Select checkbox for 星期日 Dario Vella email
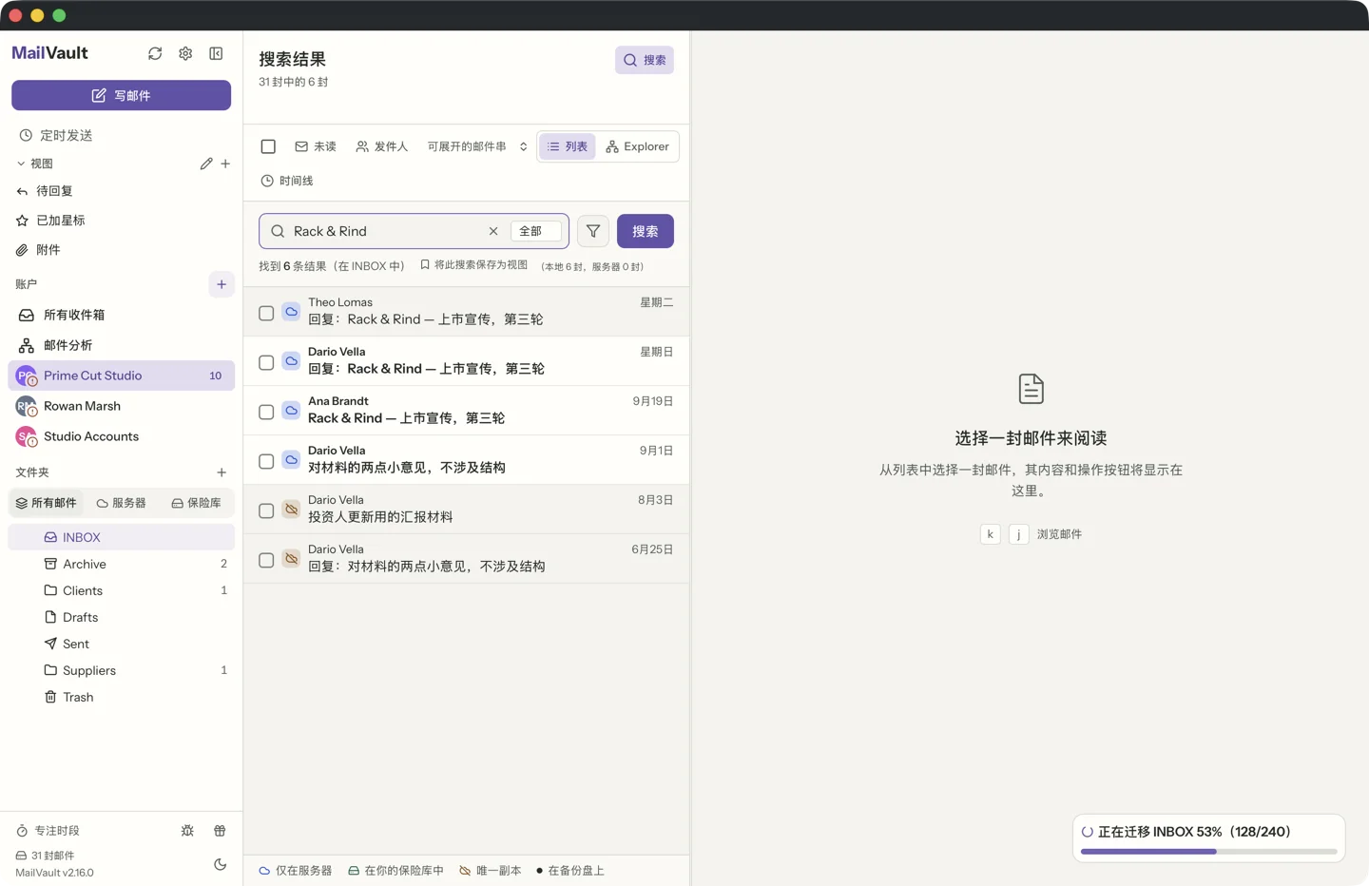 (266, 362)
